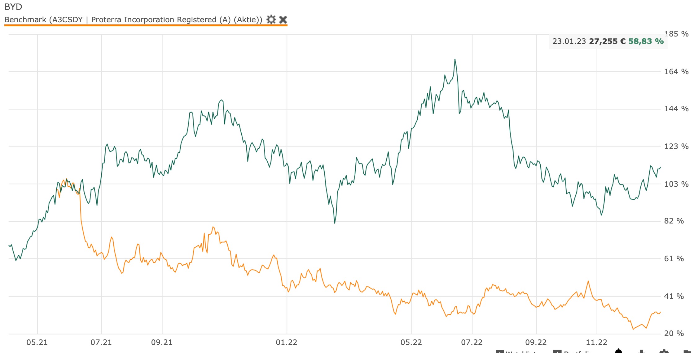Click the Portfolio add icon
The width and height of the screenshot is (694, 353).
557,352
